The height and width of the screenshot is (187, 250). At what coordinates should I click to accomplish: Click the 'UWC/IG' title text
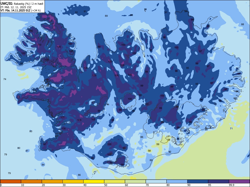tap(6, 3)
